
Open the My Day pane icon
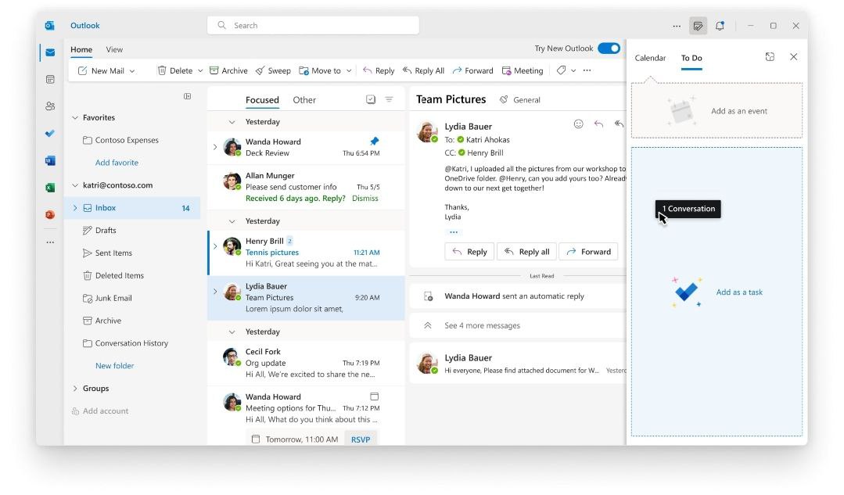tap(699, 26)
